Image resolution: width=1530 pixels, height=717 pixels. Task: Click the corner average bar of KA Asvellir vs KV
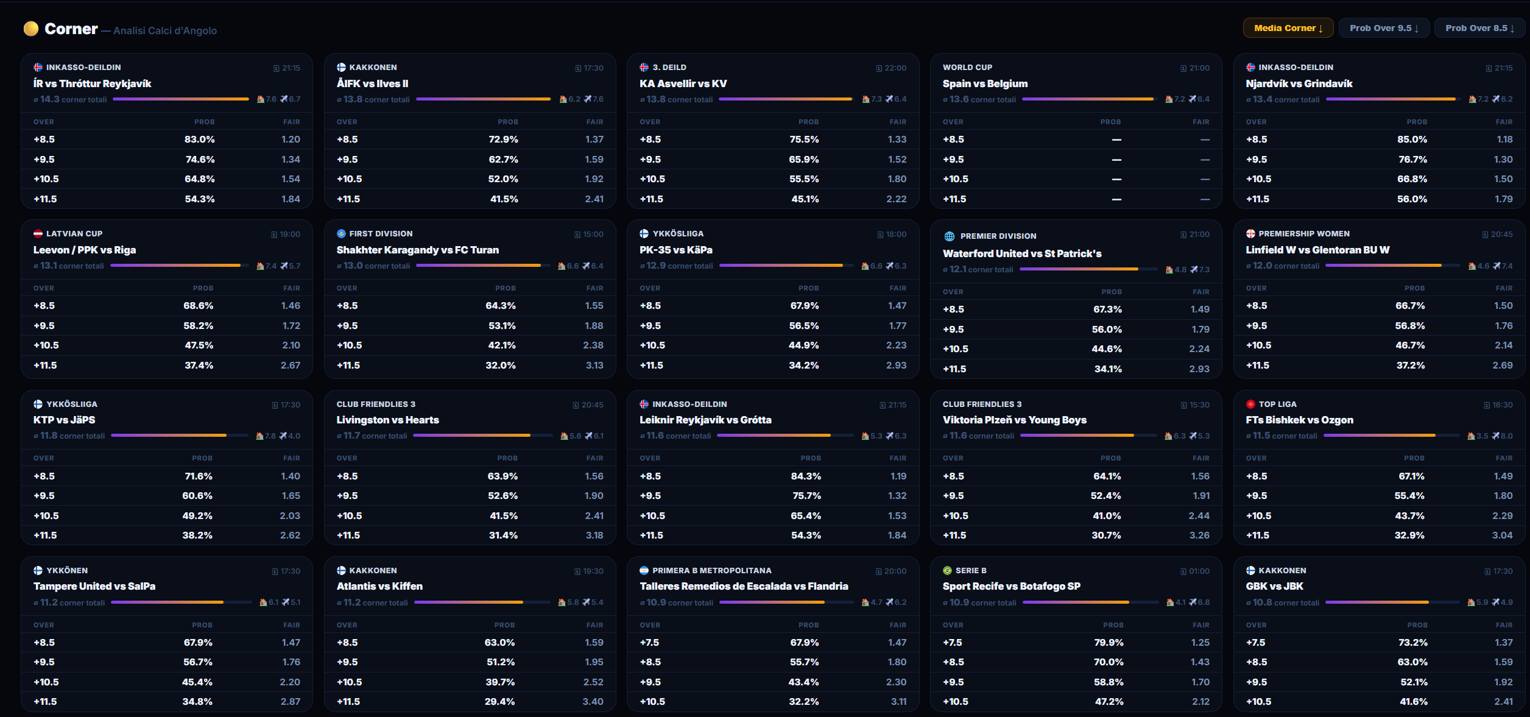coord(786,99)
